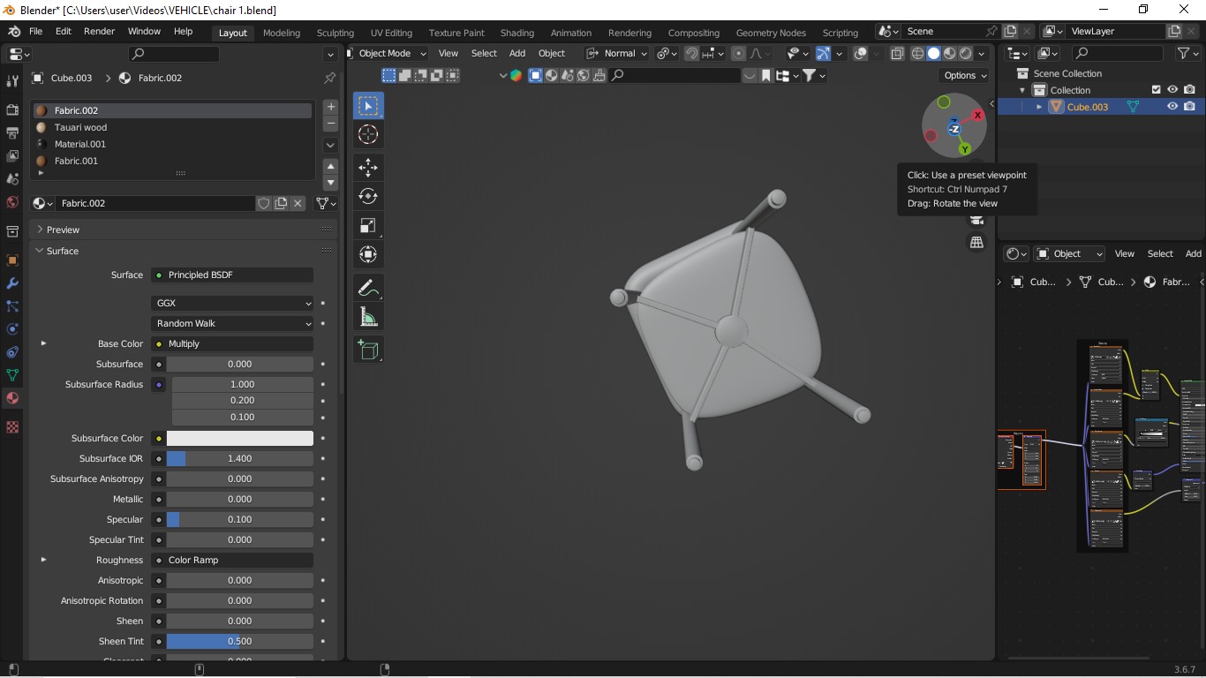
Task: Click the red X axis on gizmo
Action: pos(977,116)
